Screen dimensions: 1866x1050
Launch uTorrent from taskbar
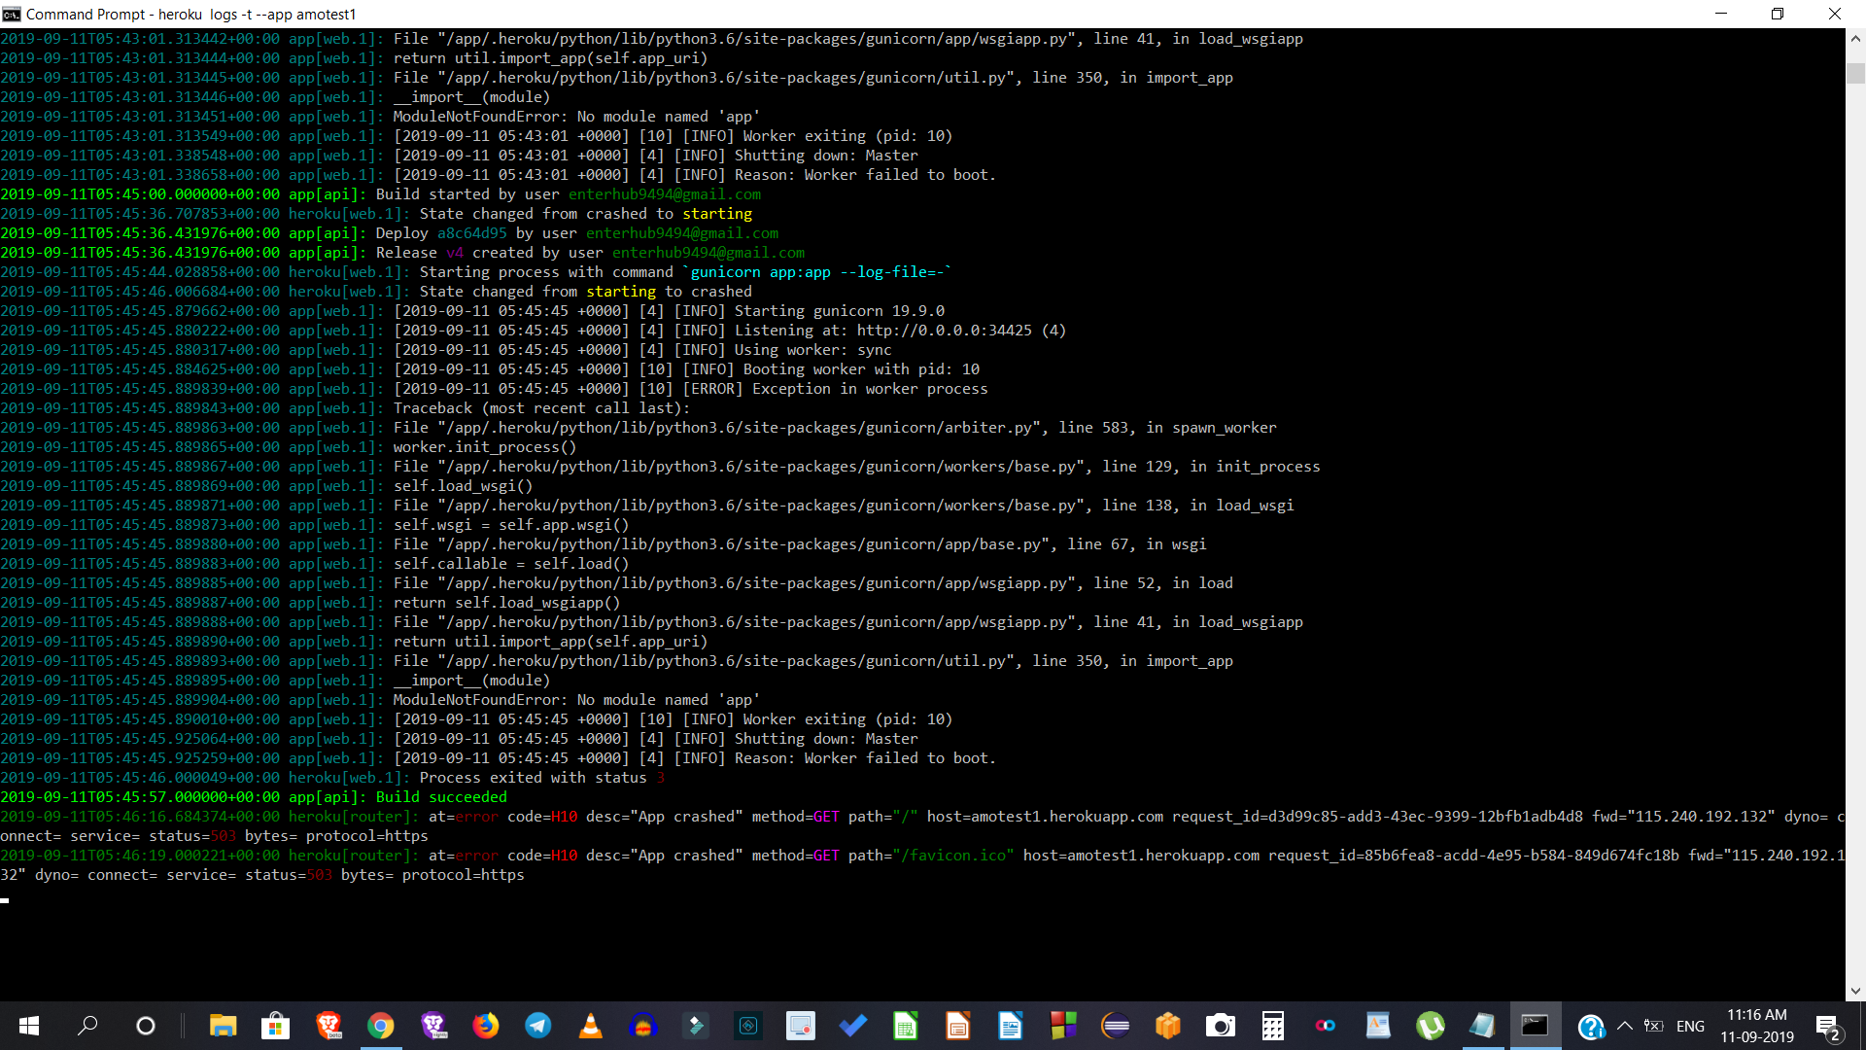point(1431,1026)
